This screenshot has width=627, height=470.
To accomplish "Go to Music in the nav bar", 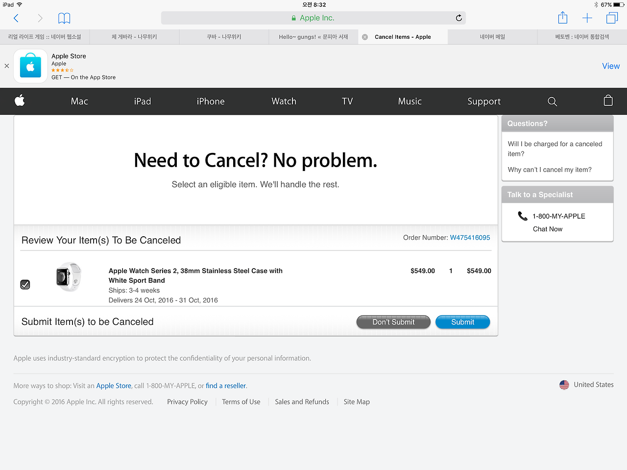I will click(410, 101).
